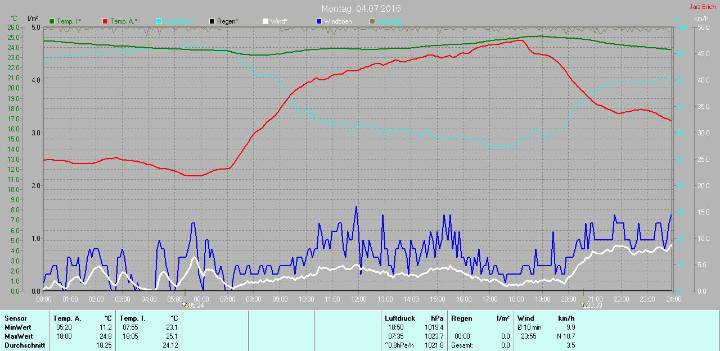Screen dimensions: 720x351
Task: Click the '26.0' temperature axis label
Action: 13,27
